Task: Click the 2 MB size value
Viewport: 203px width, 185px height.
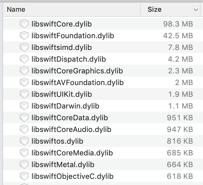Action: pyautogui.click(x=184, y=83)
